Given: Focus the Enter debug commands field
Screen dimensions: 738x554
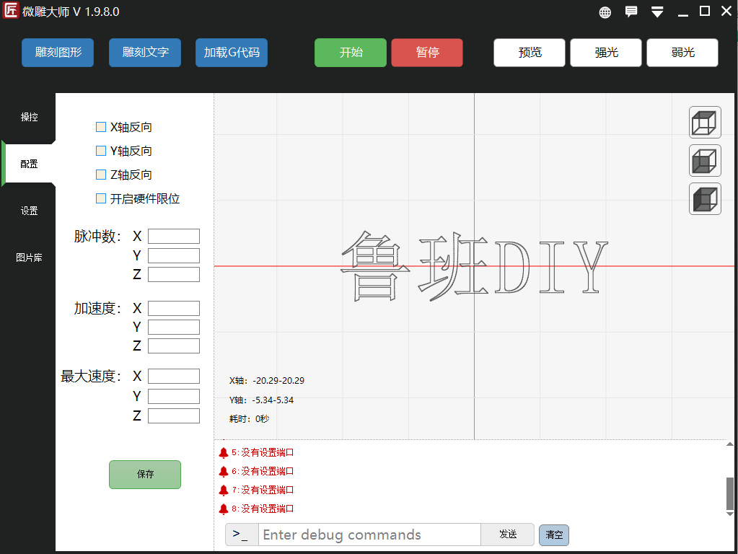Looking at the screenshot, I should click(x=369, y=535).
